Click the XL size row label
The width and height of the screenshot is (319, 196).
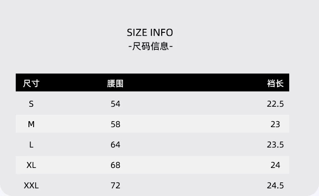31,165
